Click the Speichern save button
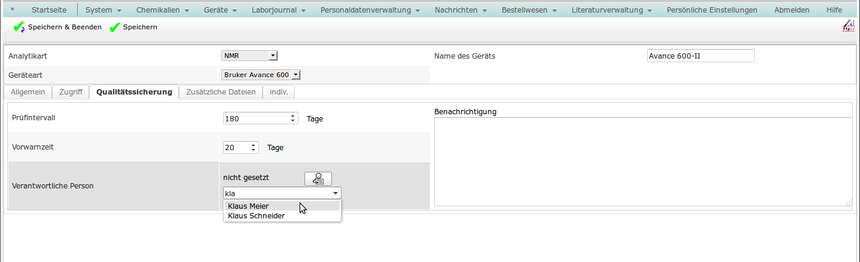Screen dimensions: 860x262 (133, 28)
